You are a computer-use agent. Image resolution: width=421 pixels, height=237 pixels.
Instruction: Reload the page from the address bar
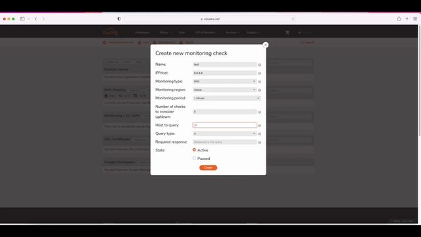tap(293, 19)
